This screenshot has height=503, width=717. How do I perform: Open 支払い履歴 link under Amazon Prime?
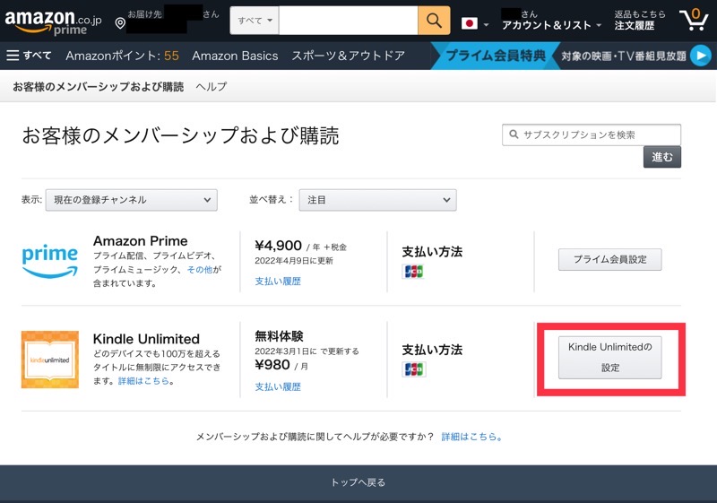point(278,281)
